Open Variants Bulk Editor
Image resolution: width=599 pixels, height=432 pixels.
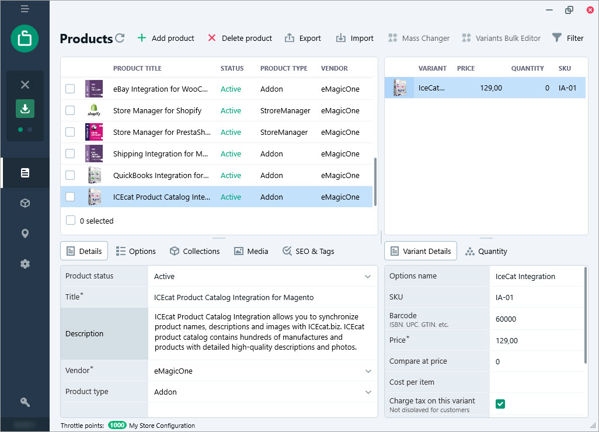501,38
